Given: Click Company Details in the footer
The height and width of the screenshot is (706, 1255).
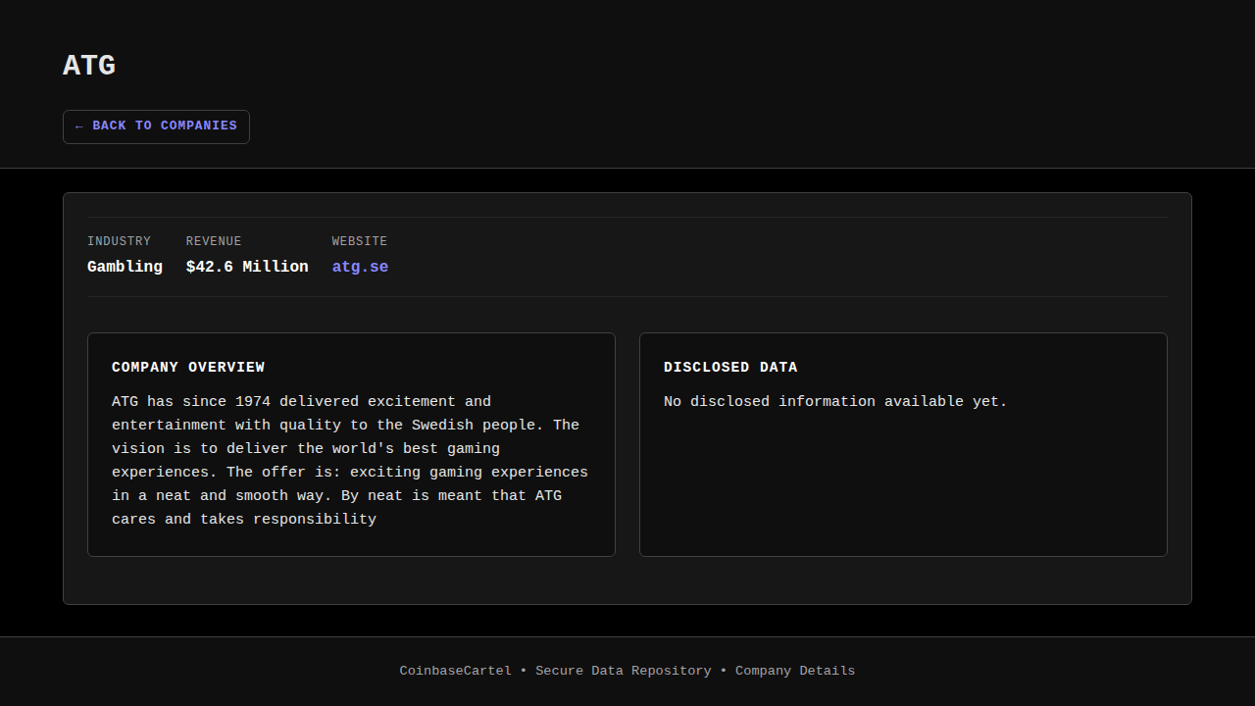Looking at the screenshot, I should click(795, 671).
